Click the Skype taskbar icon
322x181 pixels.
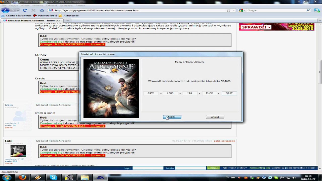point(53,177)
